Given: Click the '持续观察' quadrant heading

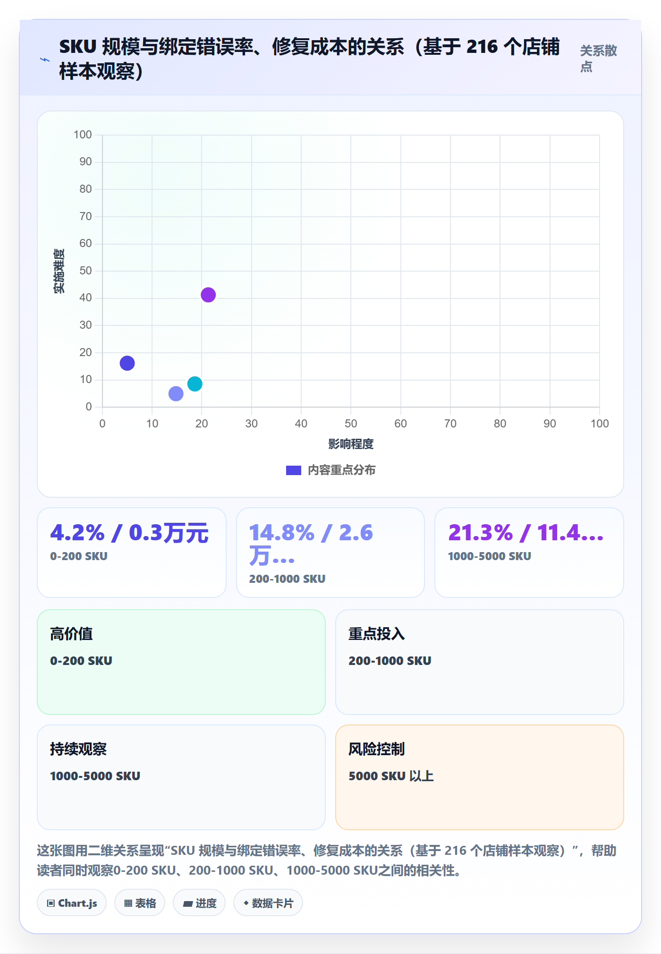Looking at the screenshot, I should [78, 749].
